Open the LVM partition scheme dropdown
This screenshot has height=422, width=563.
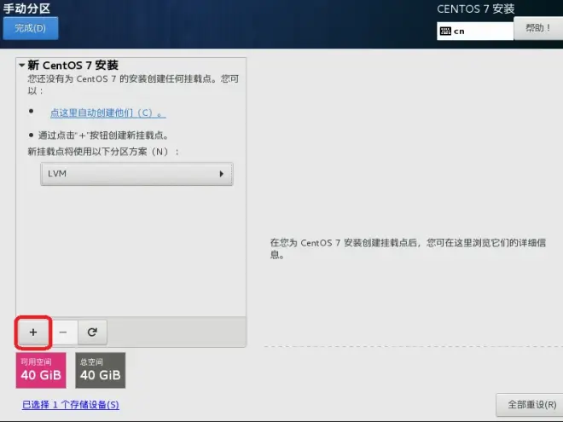click(x=136, y=174)
